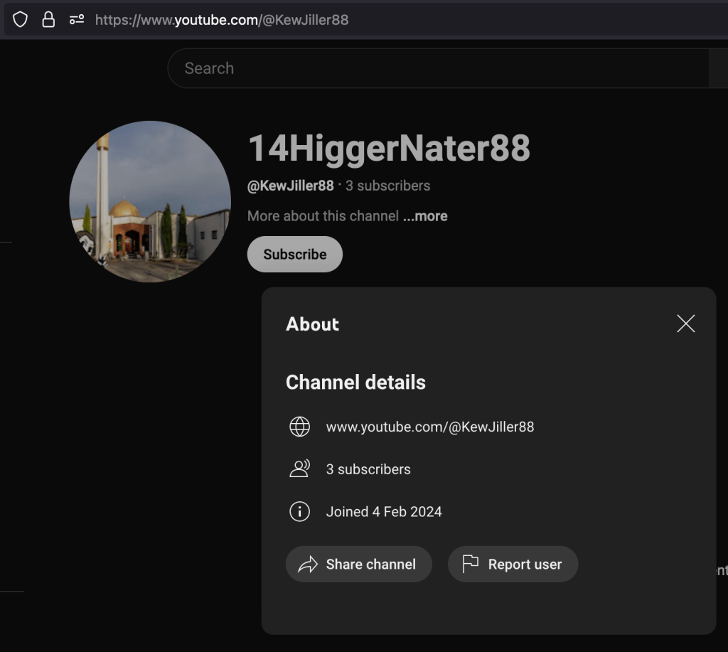Open the channel profile picture
Image resolution: width=728 pixels, height=652 pixels.
(150, 201)
